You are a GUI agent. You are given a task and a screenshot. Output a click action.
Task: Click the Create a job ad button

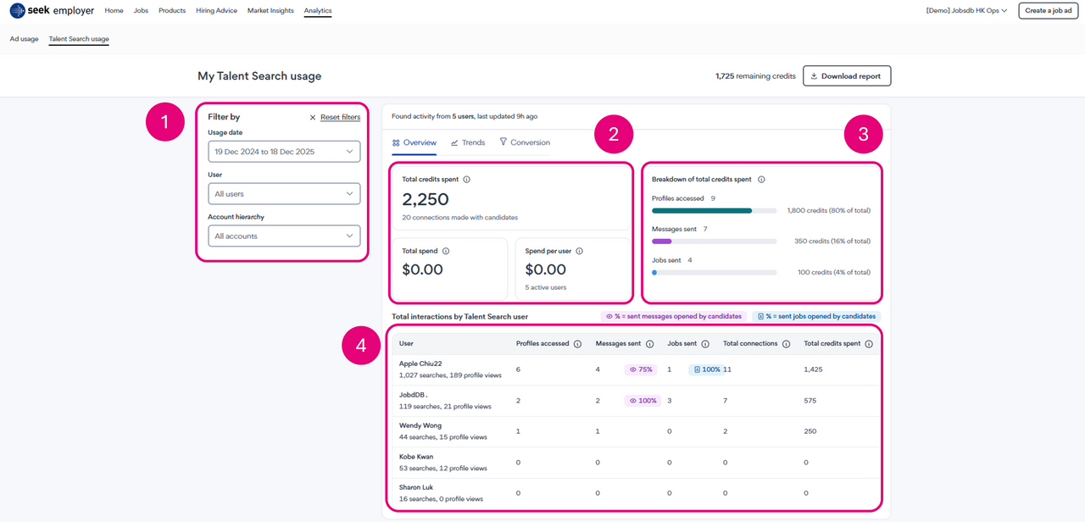1048,11
